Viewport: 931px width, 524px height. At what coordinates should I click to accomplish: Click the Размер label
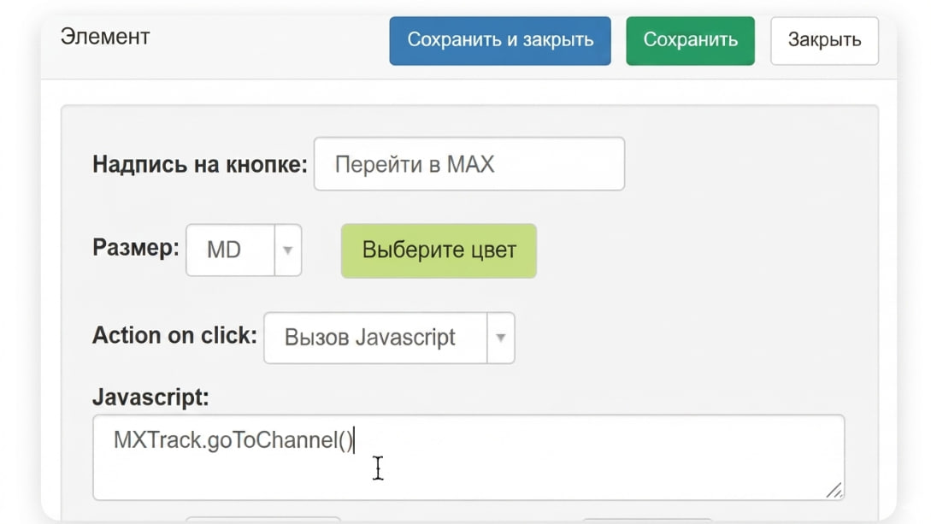click(135, 247)
